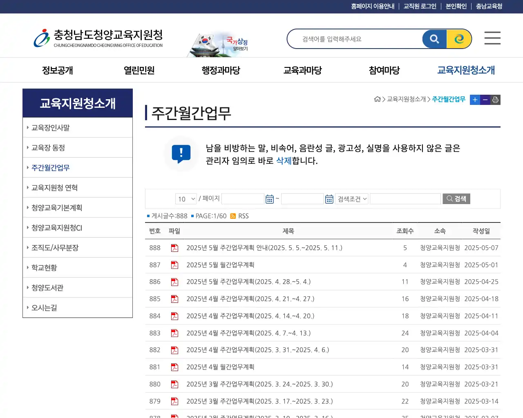Select 청양교육지원청CI in sidebar
Viewport: 523px width, 418px height.
tap(78, 228)
